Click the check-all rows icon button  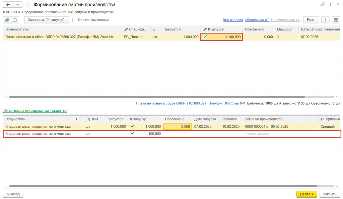click(x=7, y=20)
